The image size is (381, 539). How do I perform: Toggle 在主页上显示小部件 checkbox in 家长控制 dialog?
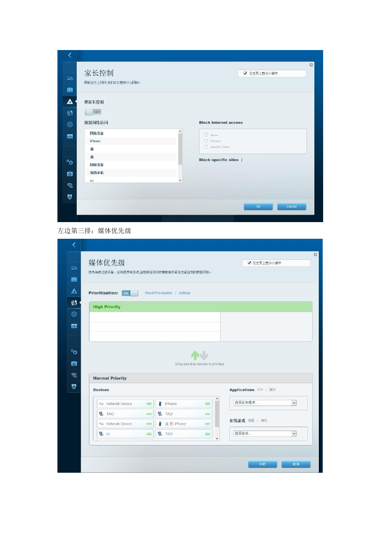coord(245,74)
